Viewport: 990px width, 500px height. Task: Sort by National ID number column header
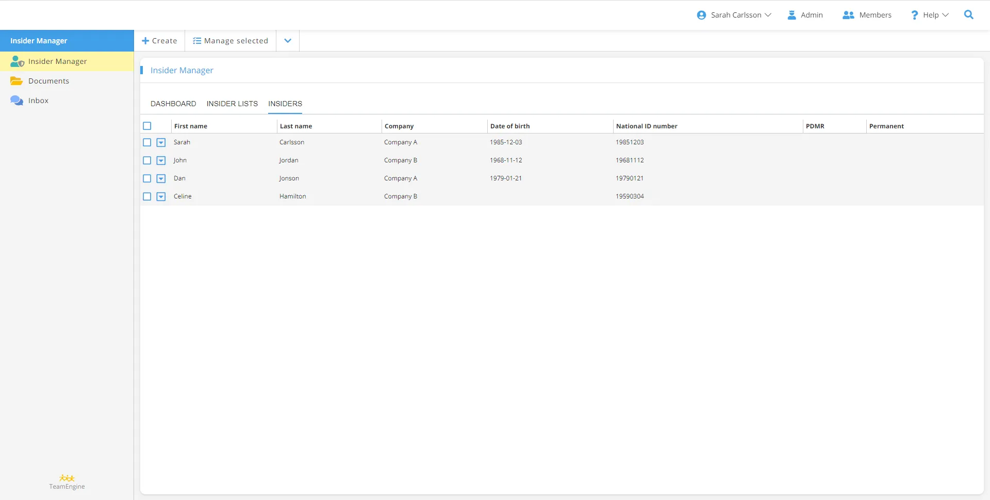point(647,126)
